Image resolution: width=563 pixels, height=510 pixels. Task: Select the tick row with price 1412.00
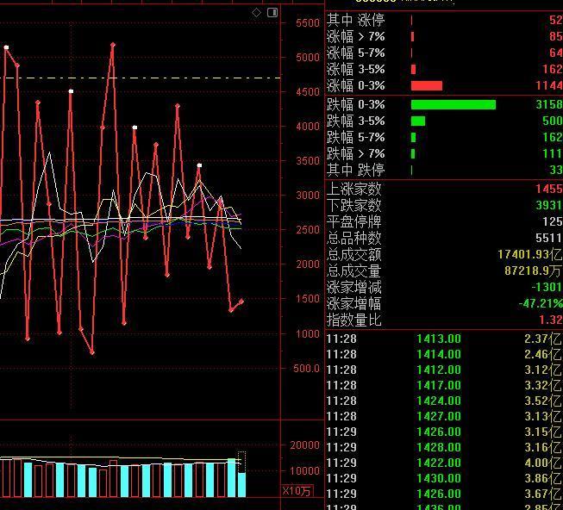445,370
